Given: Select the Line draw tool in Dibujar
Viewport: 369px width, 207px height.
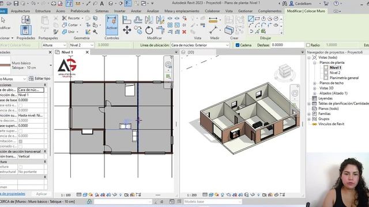Looking at the screenshot, I should (x=251, y=18).
